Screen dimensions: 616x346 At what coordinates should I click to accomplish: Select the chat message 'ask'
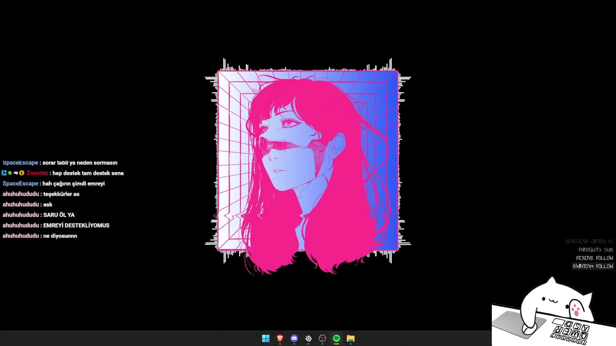tap(48, 205)
